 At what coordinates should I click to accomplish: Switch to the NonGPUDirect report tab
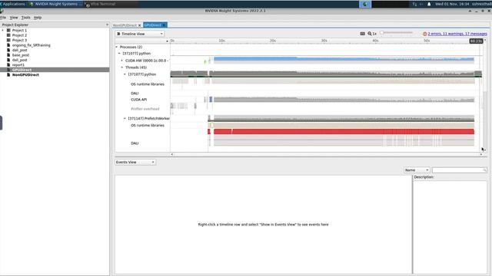[125, 25]
